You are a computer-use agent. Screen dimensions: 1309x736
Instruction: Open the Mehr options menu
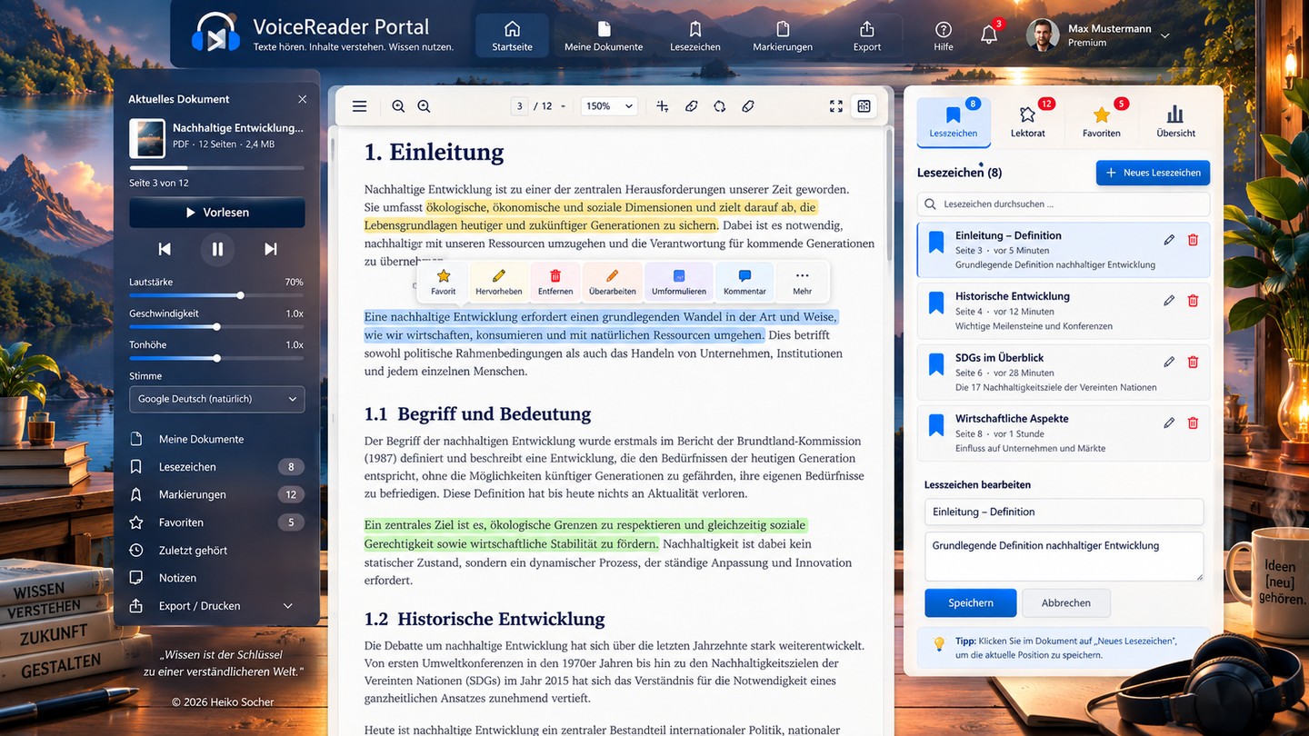pos(802,282)
